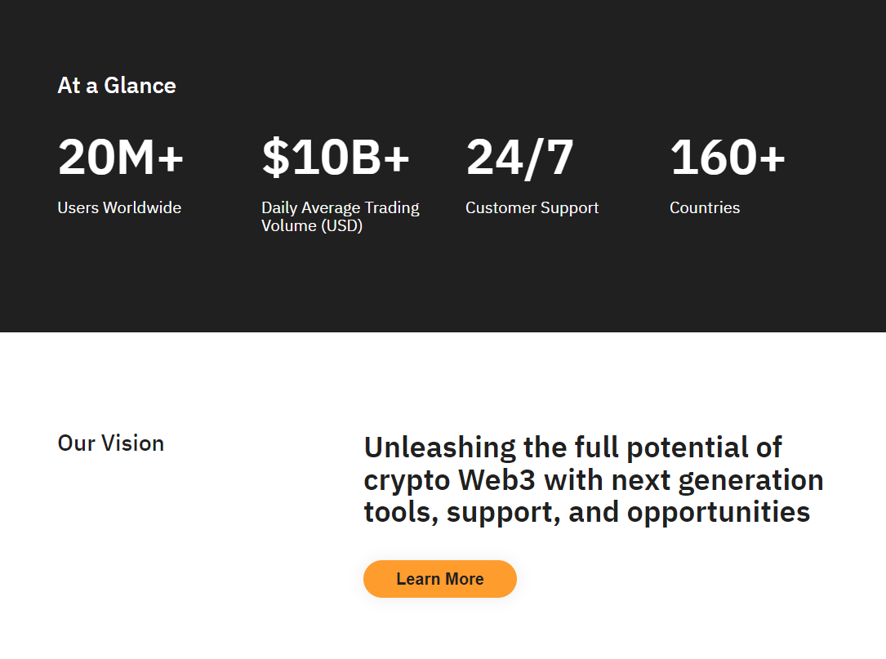Click the 20M+ statistic
Screen dimensions: 886x659
coord(121,157)
